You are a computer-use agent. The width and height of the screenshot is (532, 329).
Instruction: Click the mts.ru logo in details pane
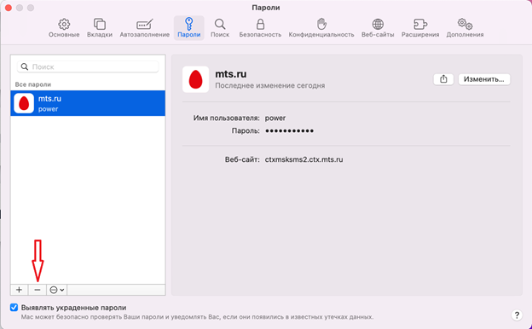coord(195,79)
